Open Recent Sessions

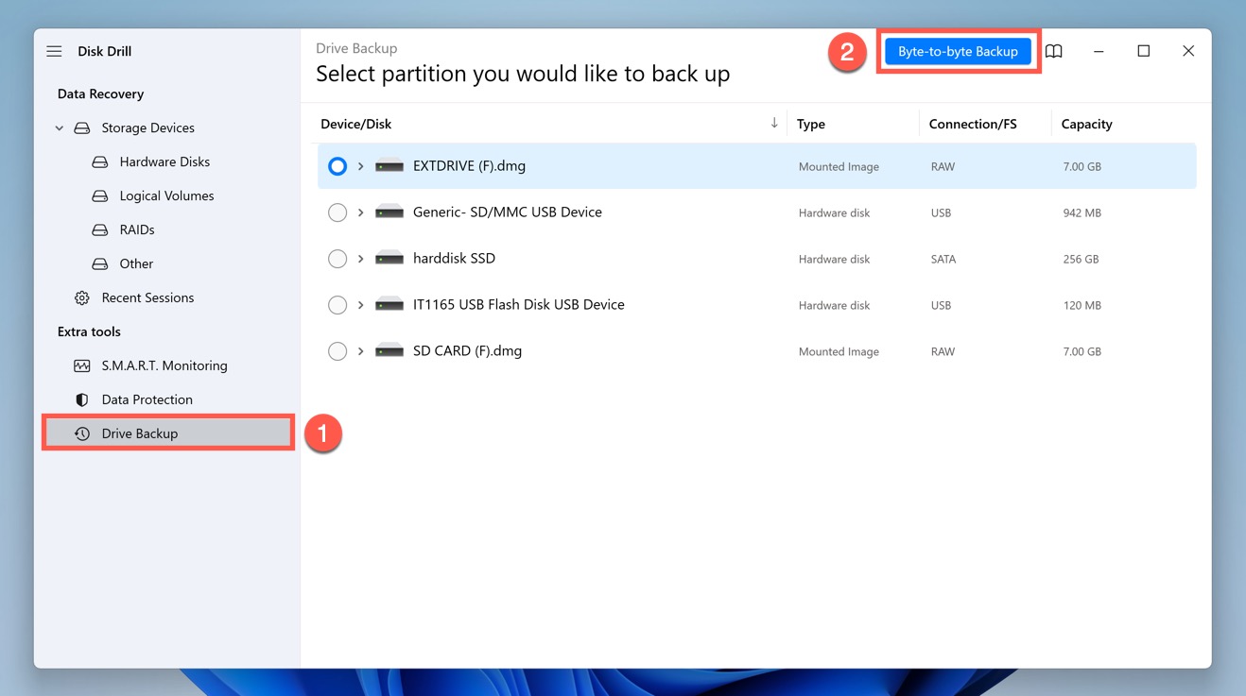[147, 297]
